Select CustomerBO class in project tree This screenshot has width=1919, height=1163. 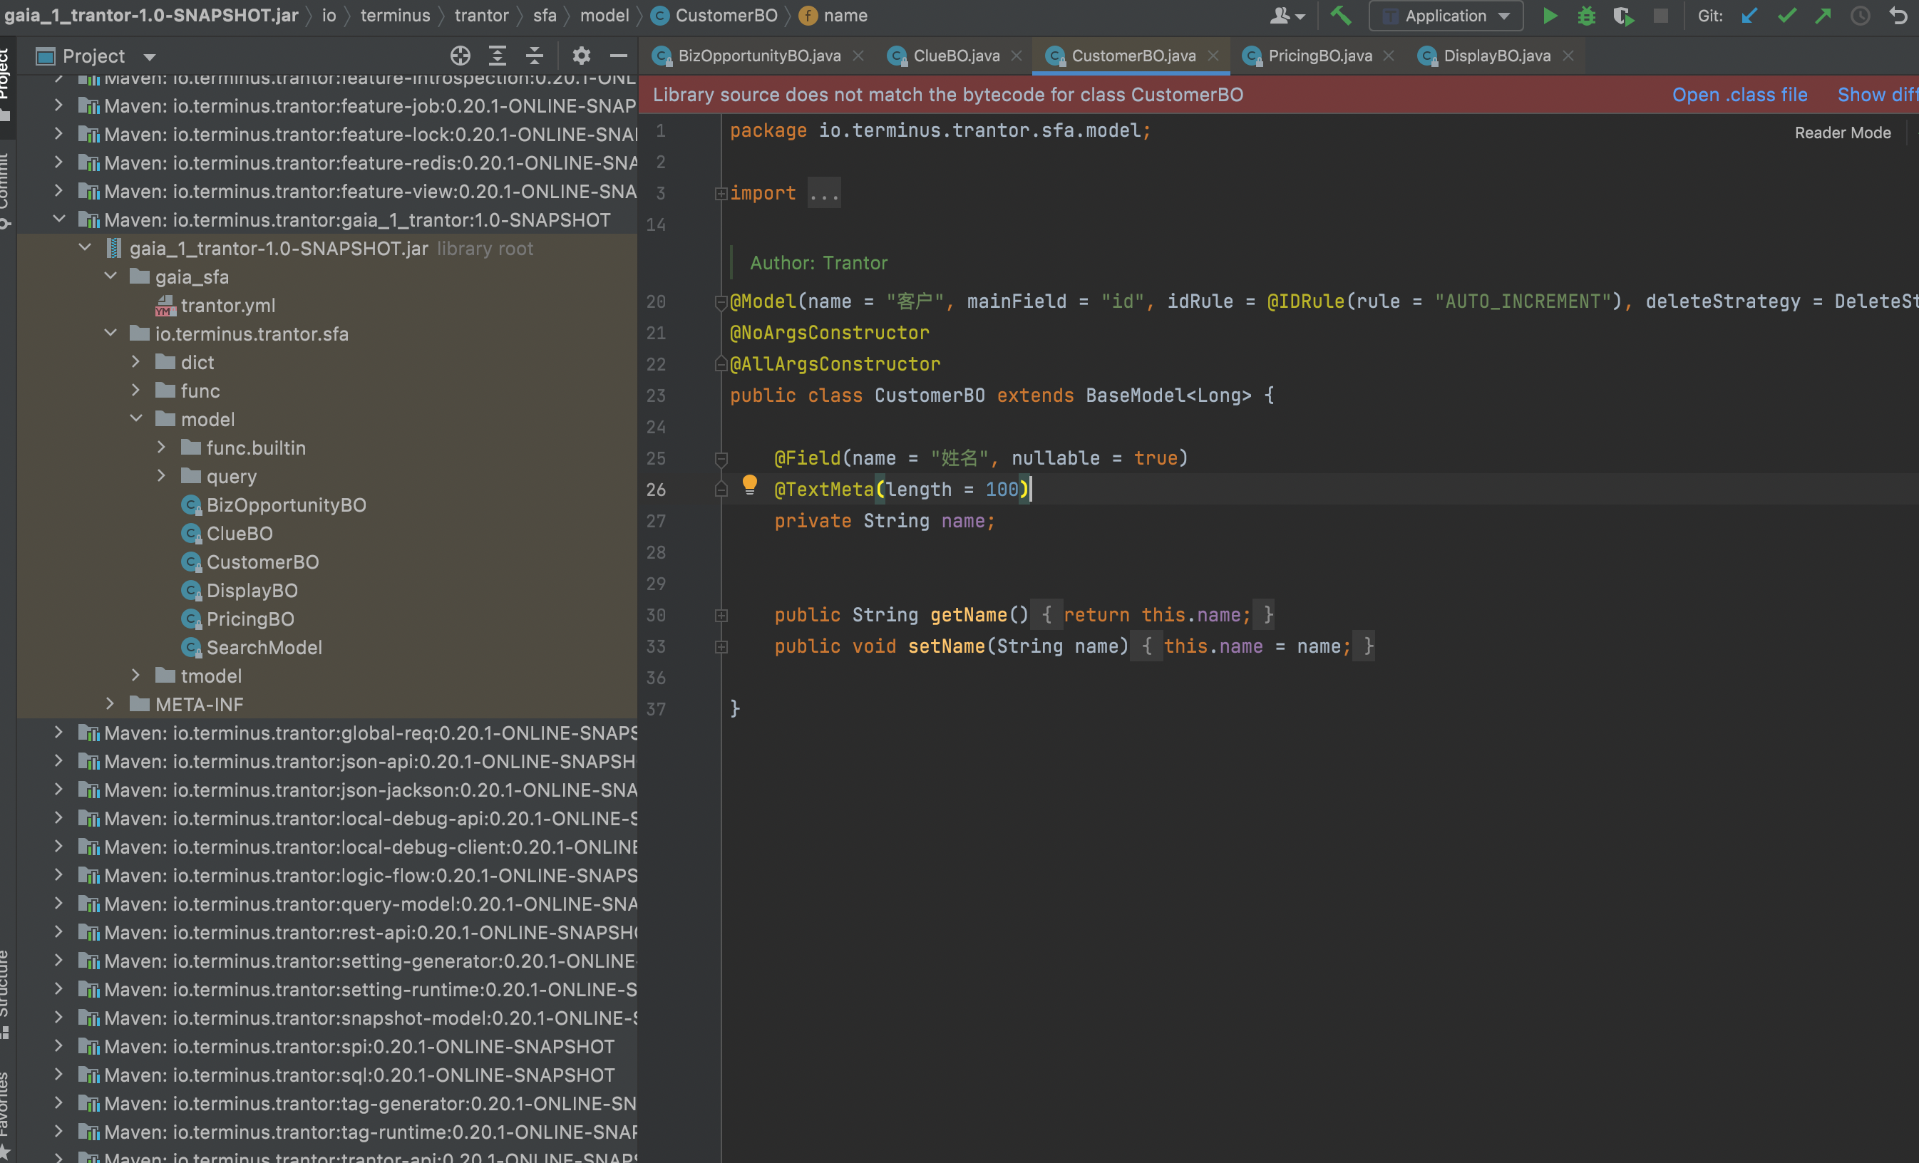coord(262,562)
